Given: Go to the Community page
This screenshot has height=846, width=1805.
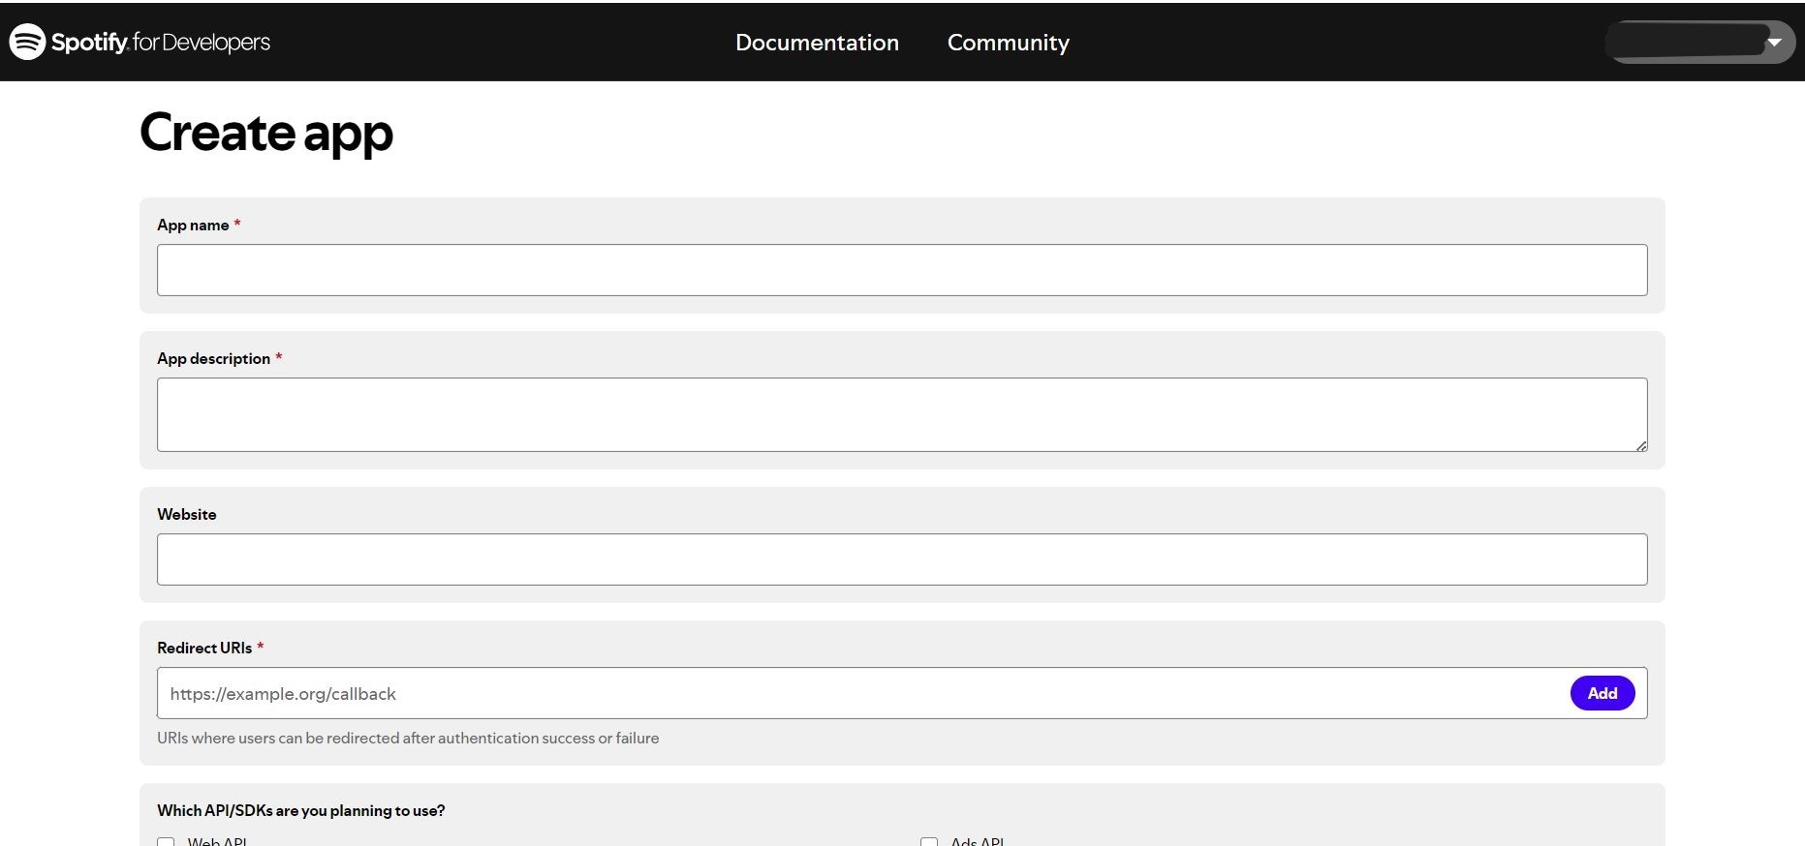Looking at the screenshot, I should click(1008, 43).
